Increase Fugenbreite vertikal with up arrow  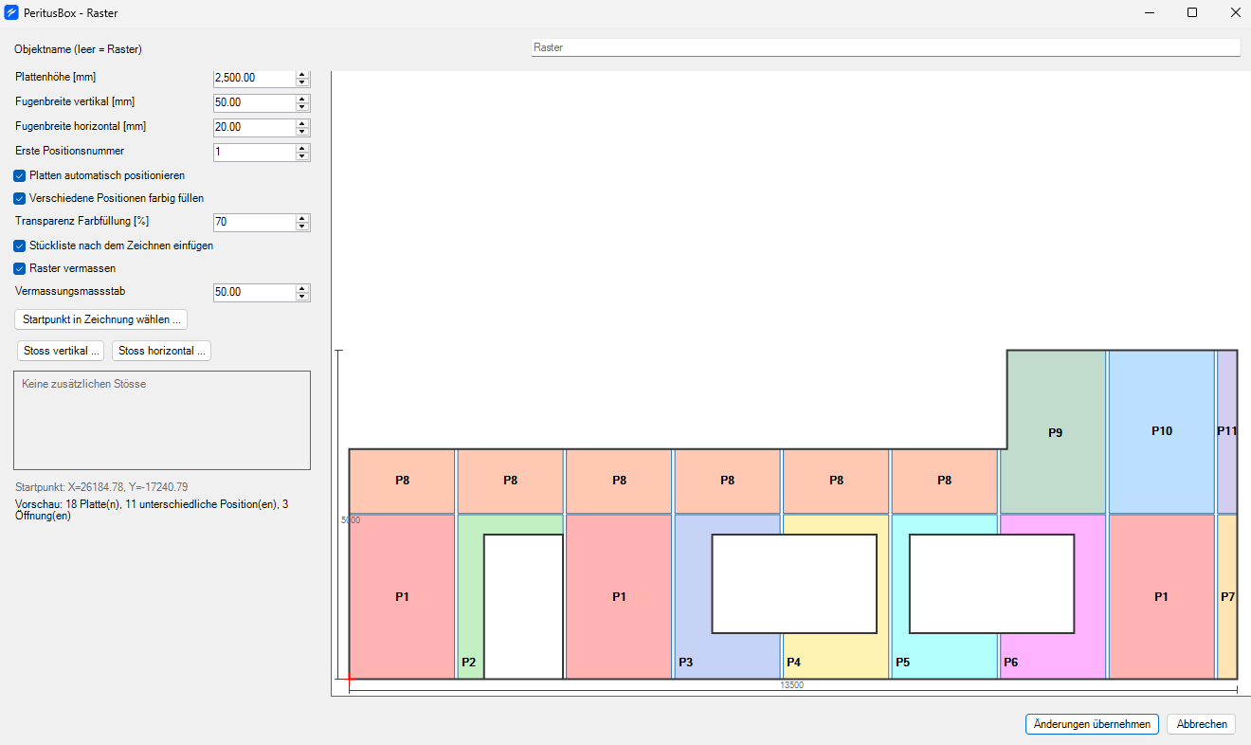point(302,99)
